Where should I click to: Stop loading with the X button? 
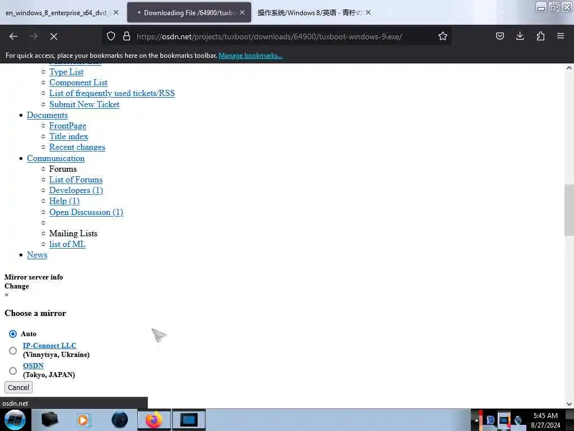pos(53,36)
